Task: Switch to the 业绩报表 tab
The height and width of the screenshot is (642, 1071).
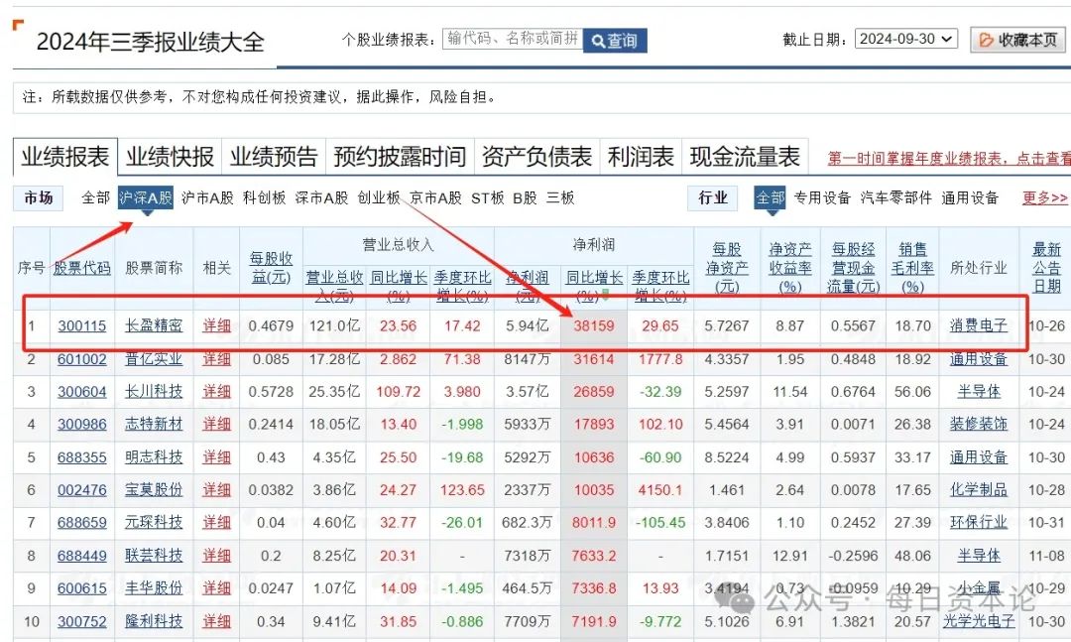Action: click(64, 157)
